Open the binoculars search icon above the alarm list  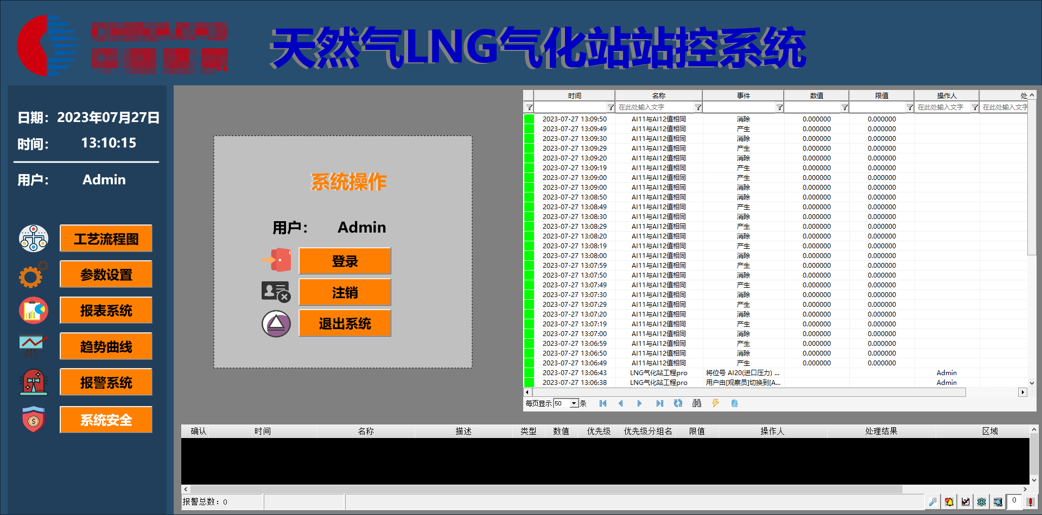coord(697,403)
